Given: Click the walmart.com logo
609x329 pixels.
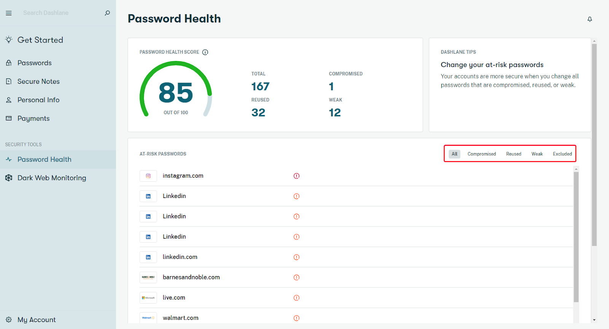Looking at the screenshot, I should (x=148, y=318).
